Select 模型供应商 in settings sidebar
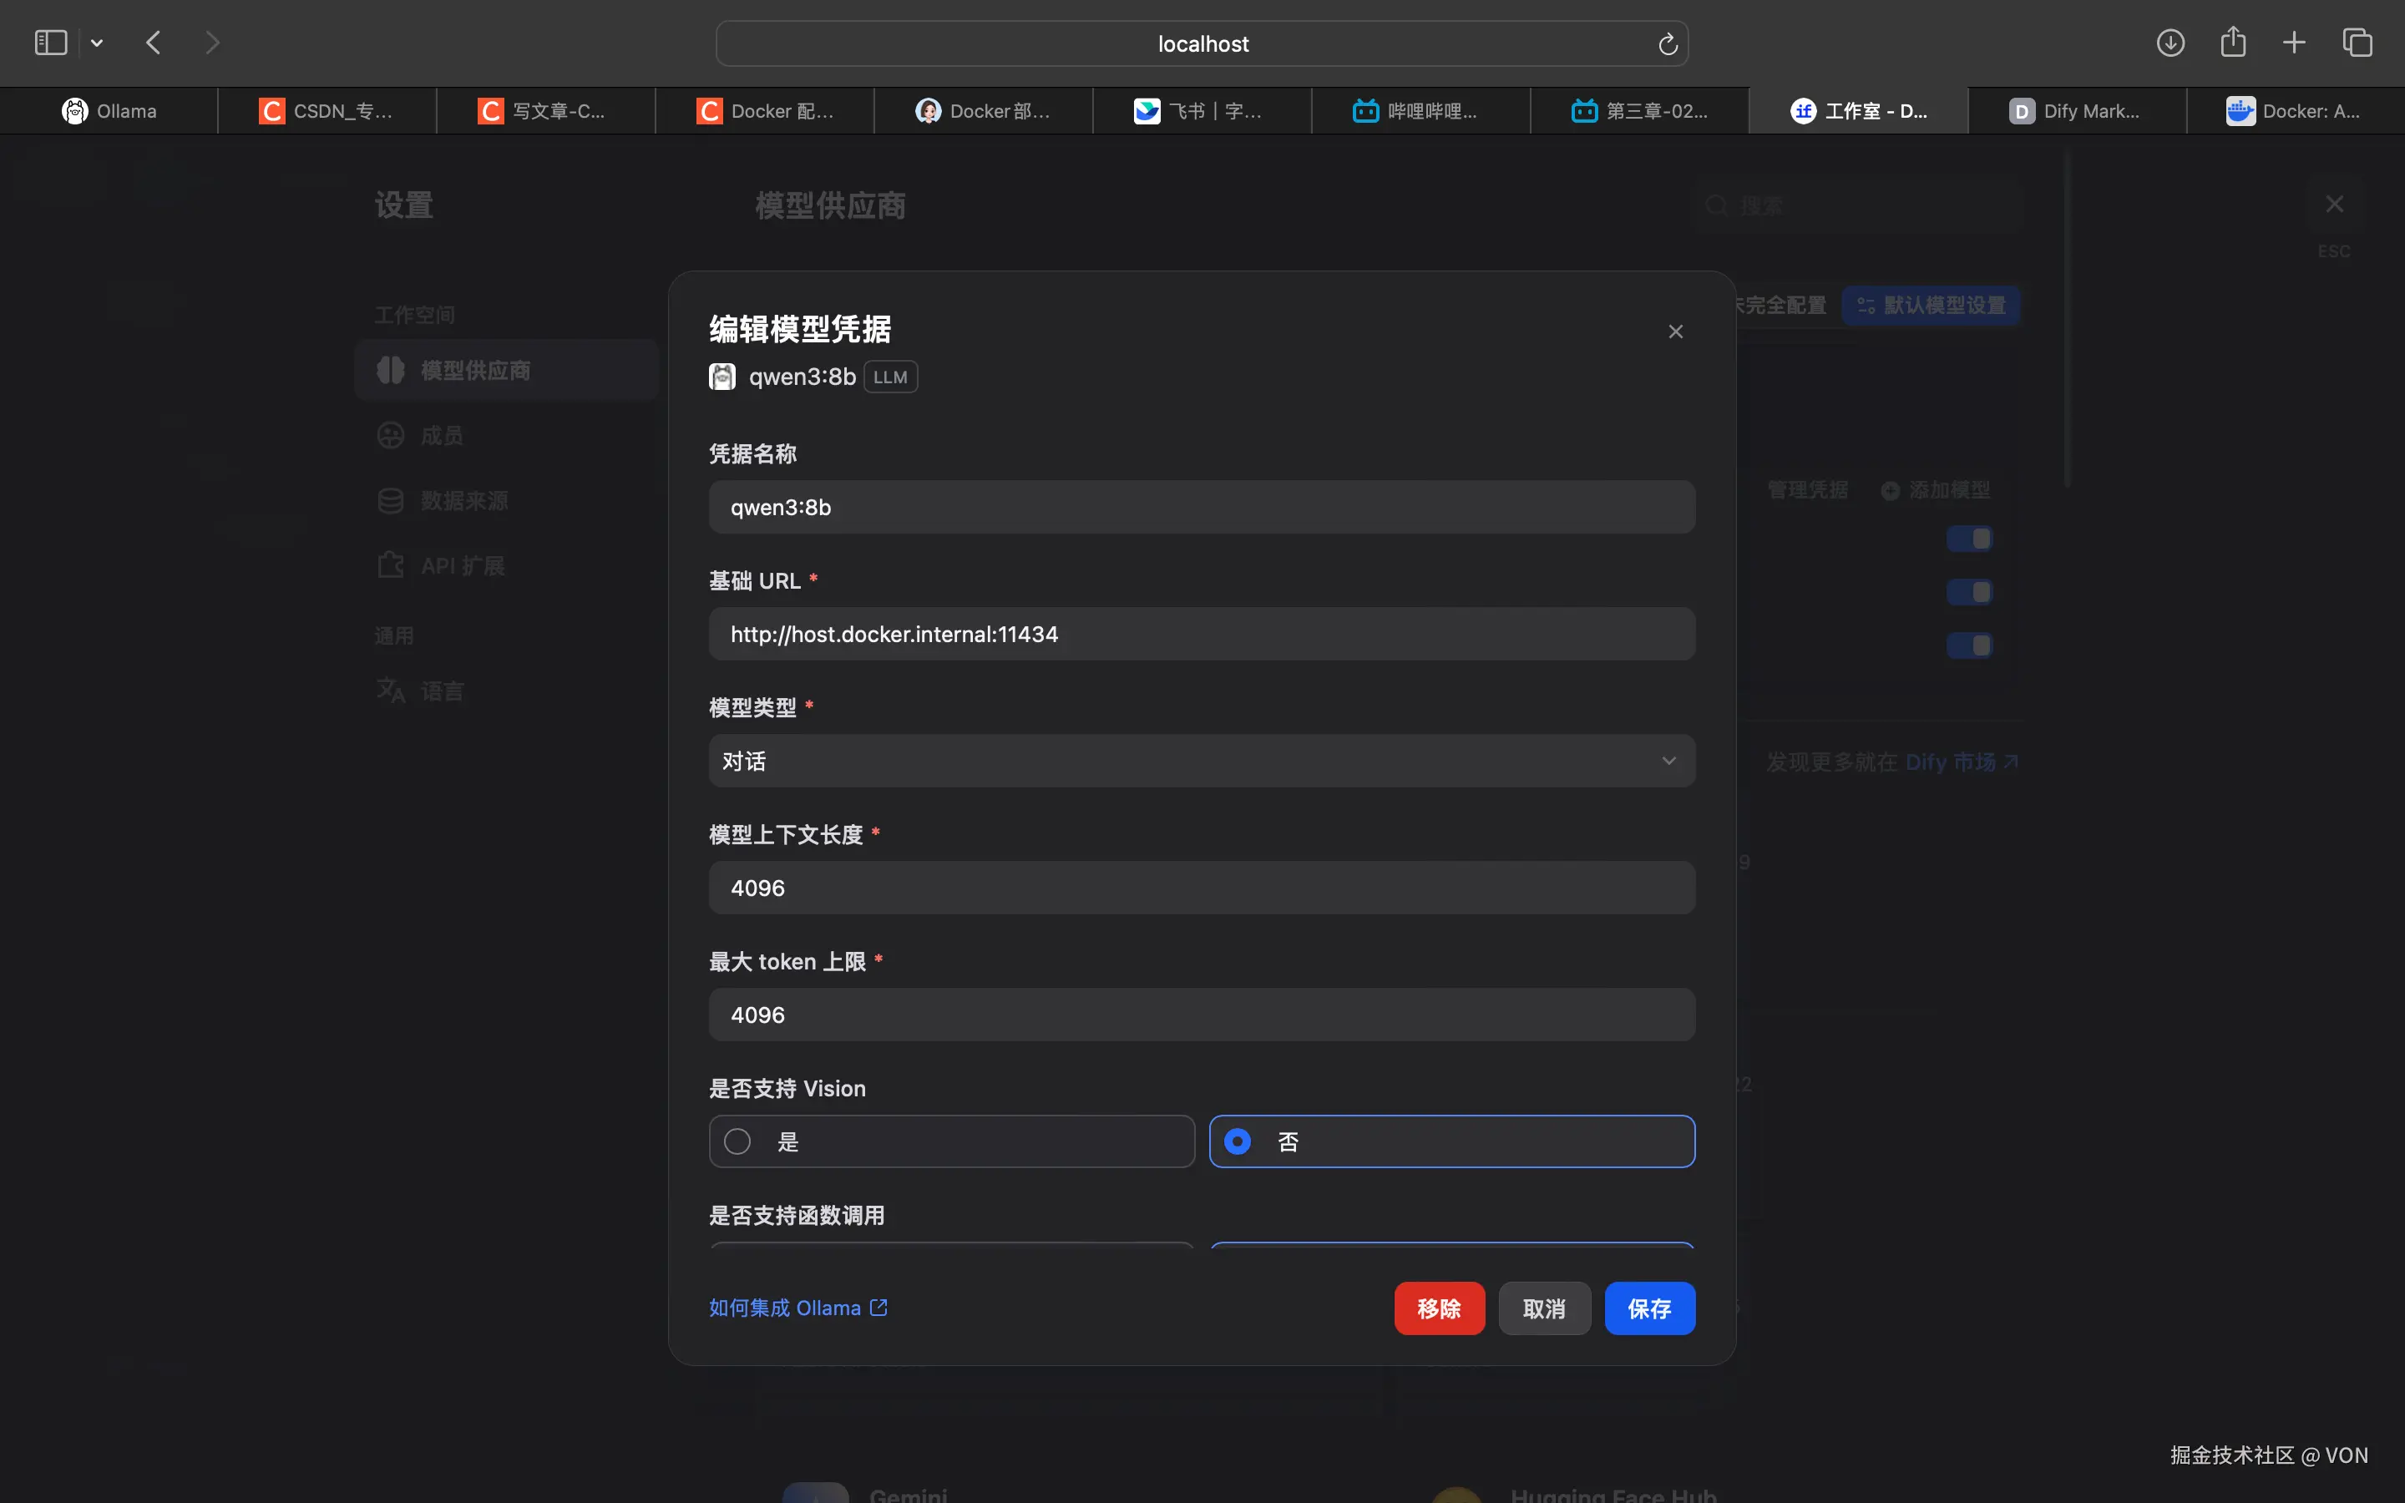The height and width of the screenshot is (1503, 2405). pyautogui.click(x=475, y=369)
